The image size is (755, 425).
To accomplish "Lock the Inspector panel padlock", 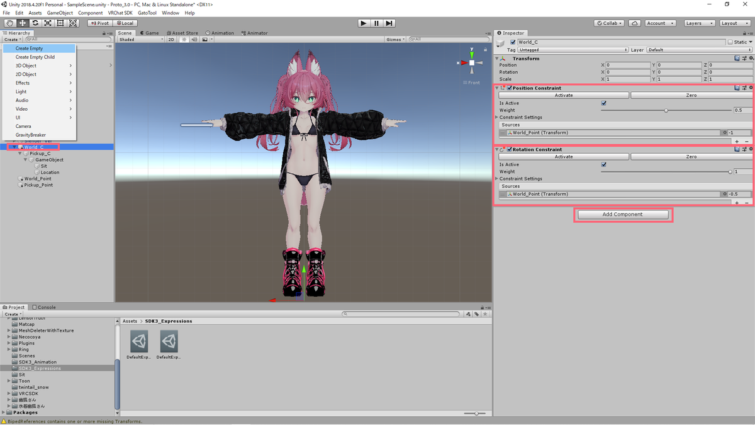I will (744, 33).
